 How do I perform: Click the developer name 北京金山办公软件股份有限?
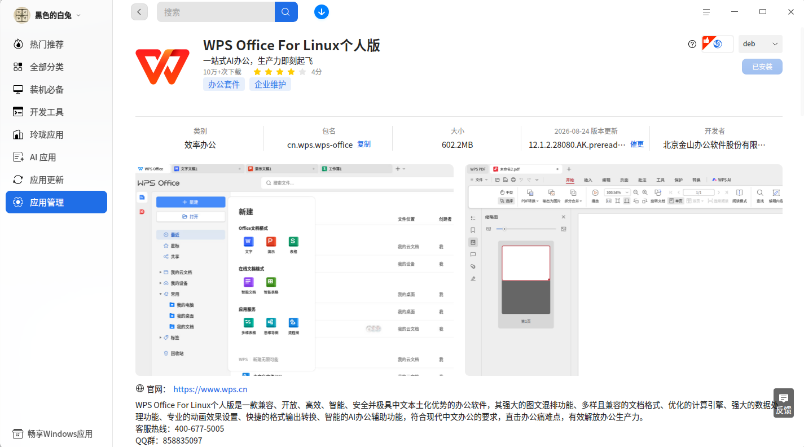tap(714, 145)
